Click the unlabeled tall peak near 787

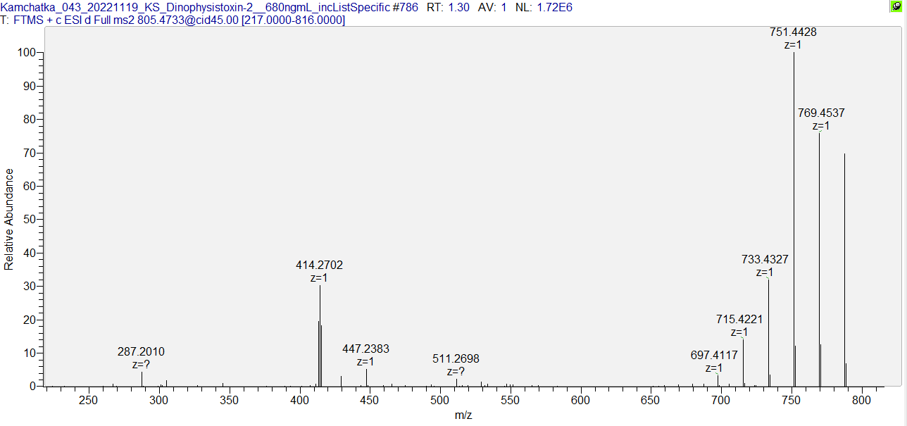[x=844, y=268]
